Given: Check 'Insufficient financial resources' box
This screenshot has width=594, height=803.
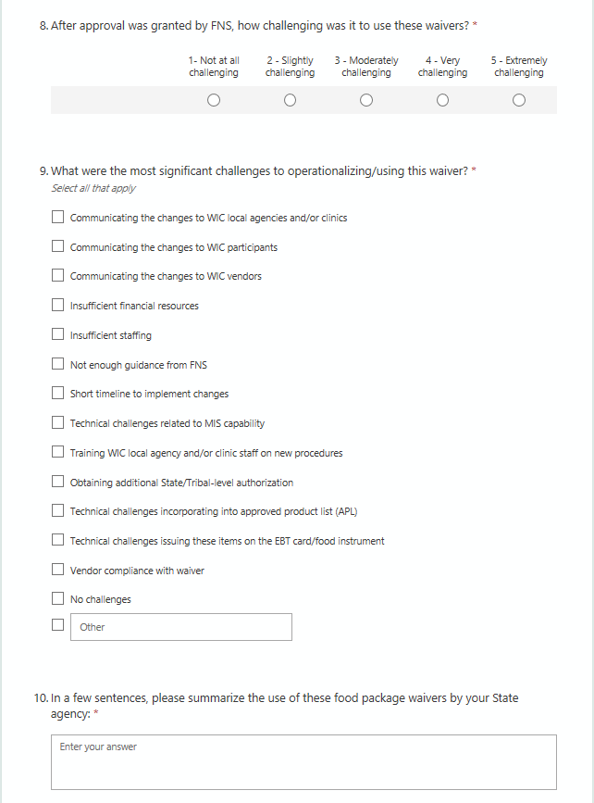Looking at the screenshot, I should coord(57,306).
